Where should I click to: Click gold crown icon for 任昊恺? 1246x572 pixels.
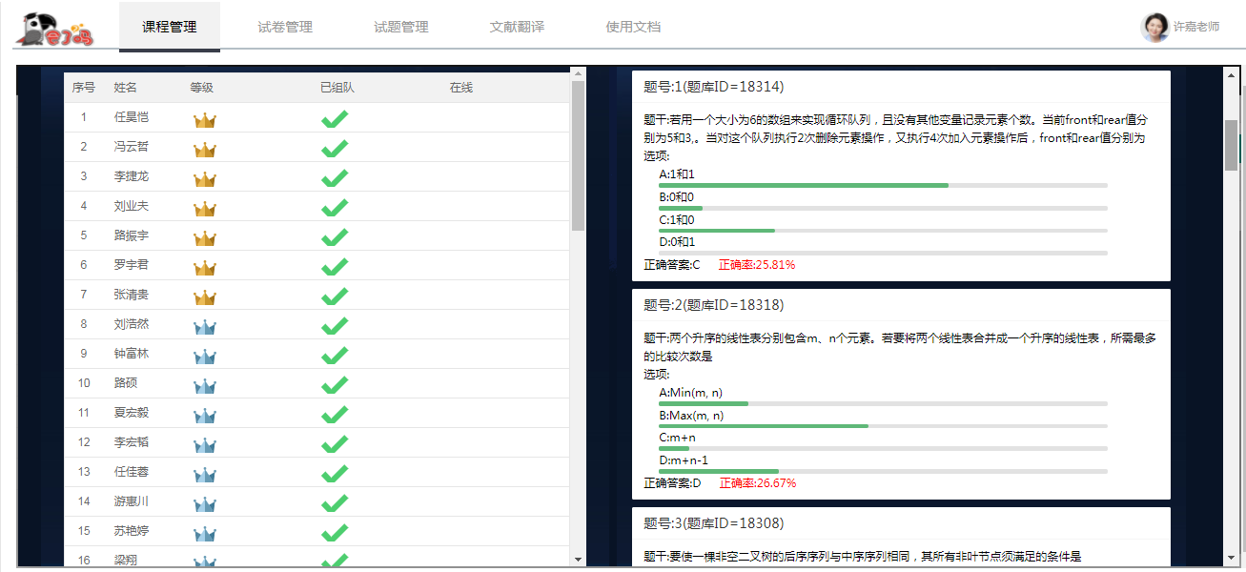pos(205,120)
